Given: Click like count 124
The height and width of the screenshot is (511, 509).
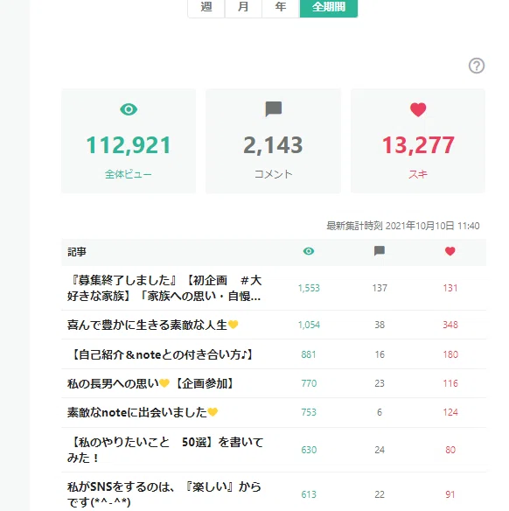Looking at the screenshot, I should [x=450, y=412].
